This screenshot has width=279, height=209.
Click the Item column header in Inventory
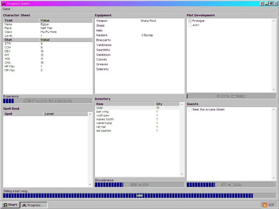[x=125, y=104]
